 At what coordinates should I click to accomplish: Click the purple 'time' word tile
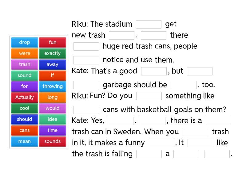pos(53,130)
